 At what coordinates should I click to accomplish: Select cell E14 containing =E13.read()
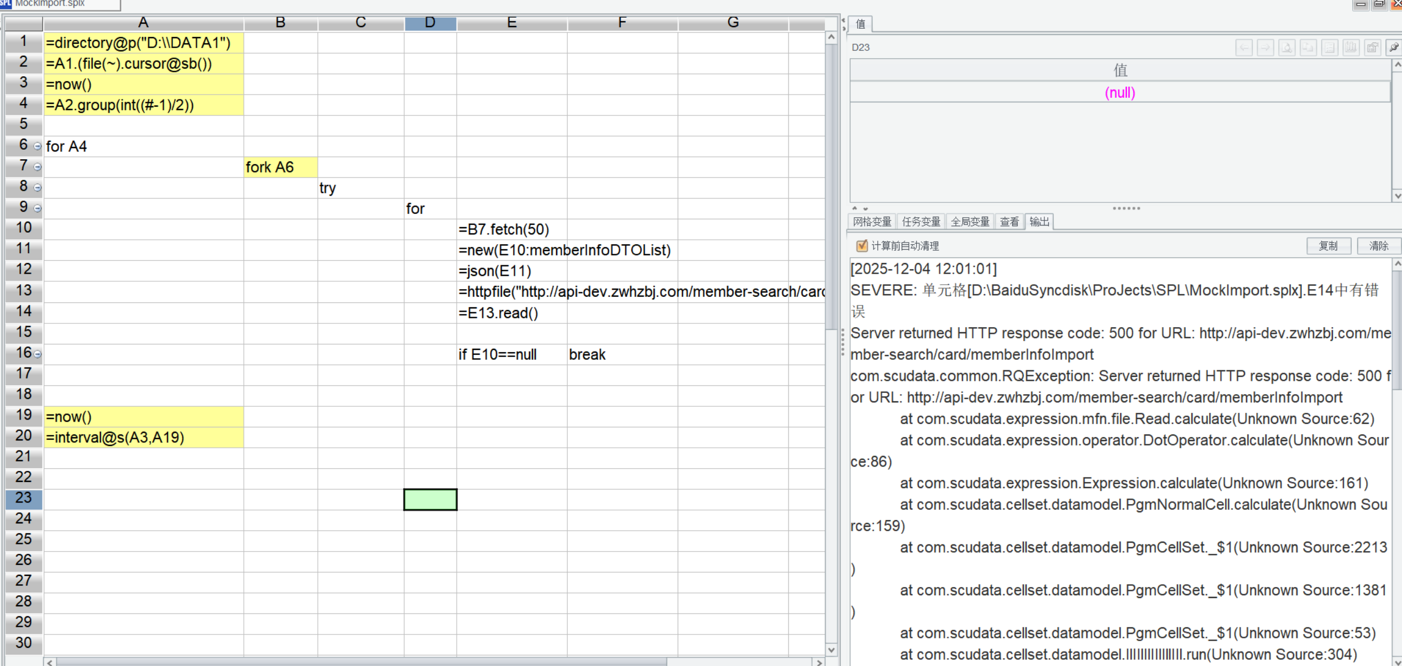tap(511, 313)
